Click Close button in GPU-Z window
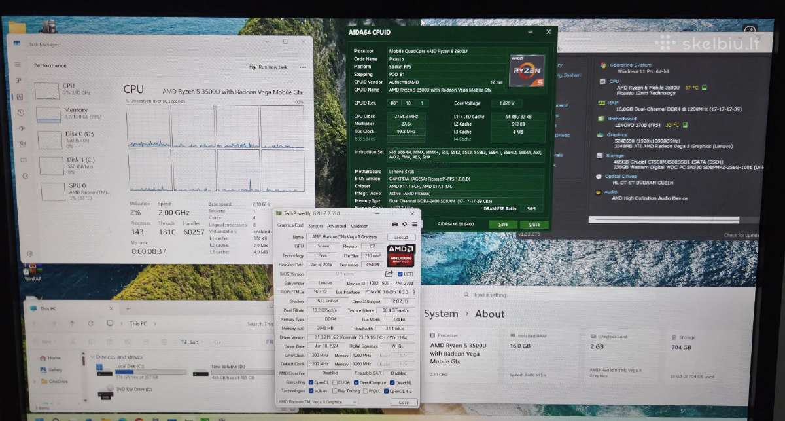The height and width of the screenshot is (421, 785). [403, 402]
